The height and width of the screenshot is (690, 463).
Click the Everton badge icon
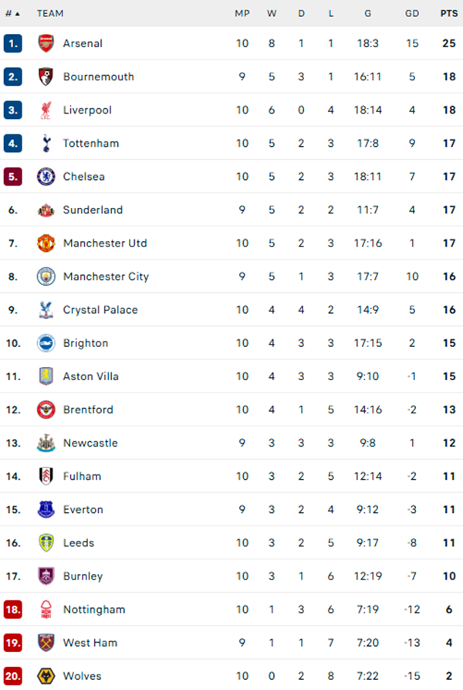[43, 509]
